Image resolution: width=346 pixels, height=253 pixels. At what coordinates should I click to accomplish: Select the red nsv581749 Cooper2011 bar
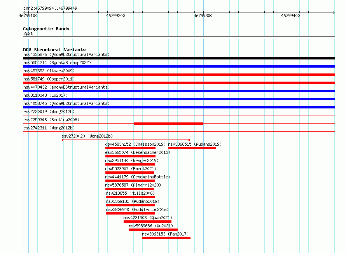(x=179, y=83)
